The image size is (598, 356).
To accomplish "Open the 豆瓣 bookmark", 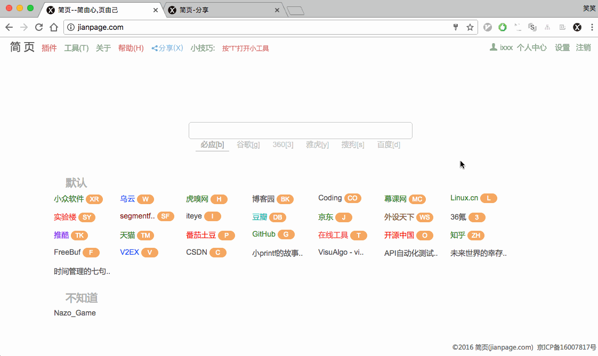I will coord(260,217).
